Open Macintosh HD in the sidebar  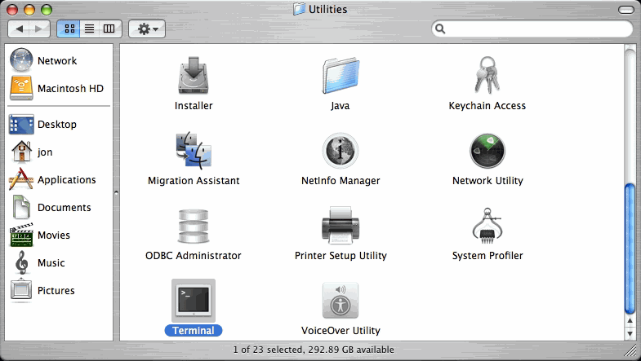56,88
